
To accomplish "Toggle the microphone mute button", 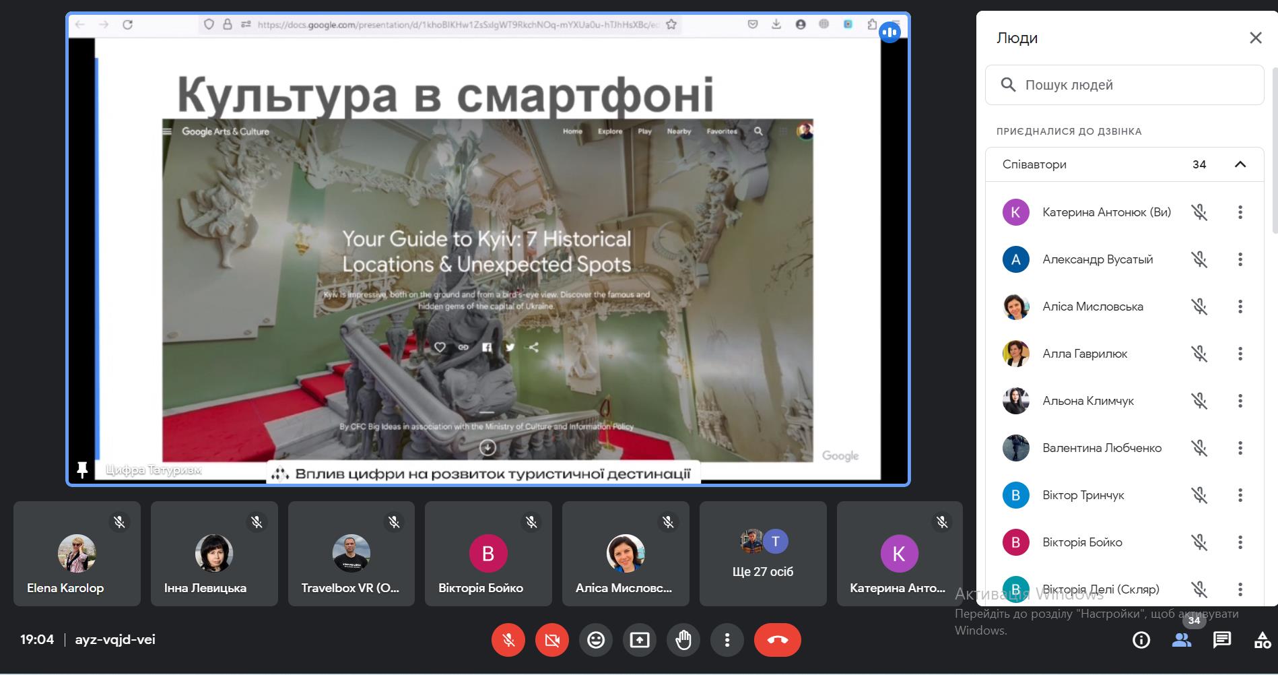I will 508,640.
